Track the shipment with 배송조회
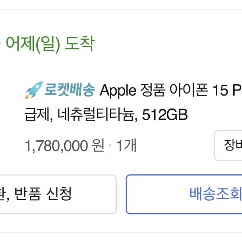Image resolution: width=242 pixels, height=242 pixels. 184,194
